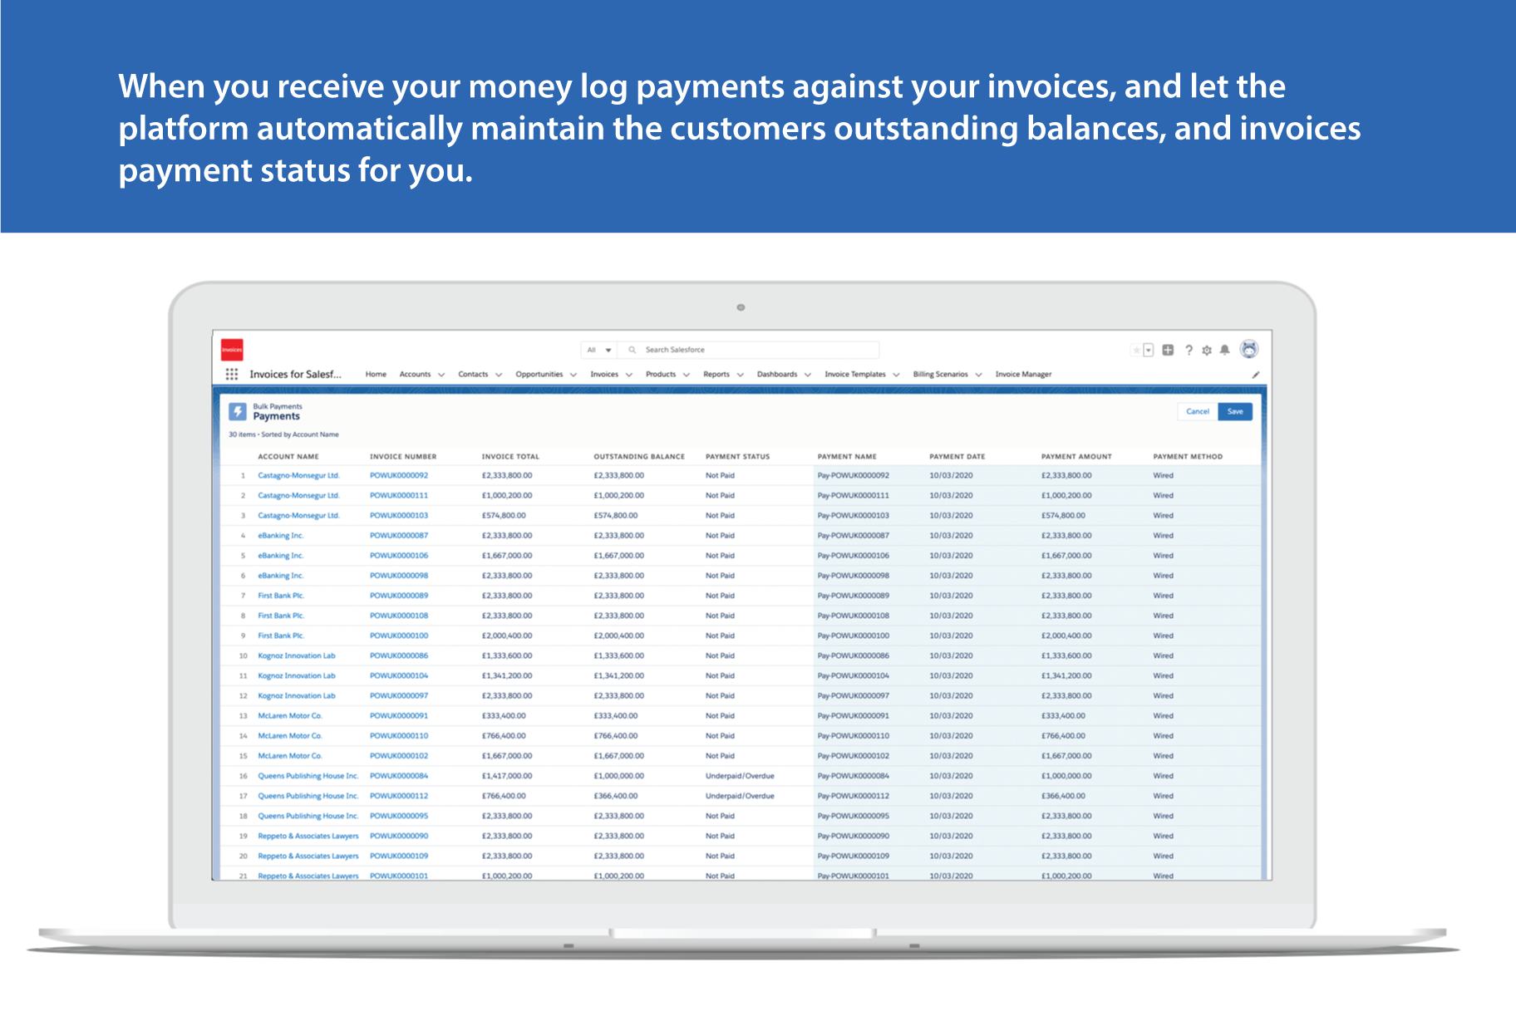1516x1011 pixels.
Task: Open the Invoice Manager tab
Action: pyautogui.click(x=1023, y=375)
